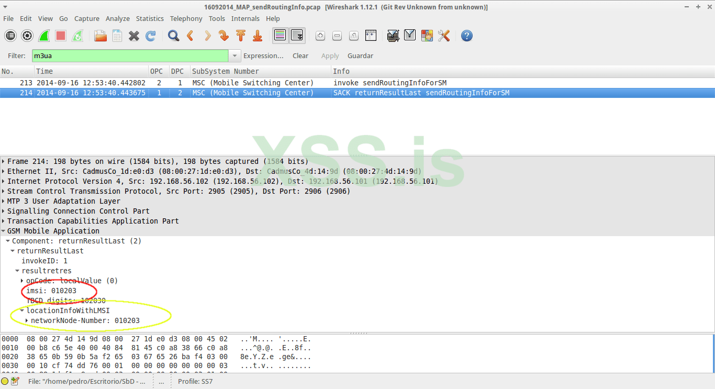Image resolution: width=715 pixels, height=389 pixels.
Task: Collapse the GSM Mobile Application section
Action: [x=3, y=231]
